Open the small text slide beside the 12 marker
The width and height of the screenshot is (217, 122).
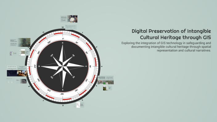point(71,27)
